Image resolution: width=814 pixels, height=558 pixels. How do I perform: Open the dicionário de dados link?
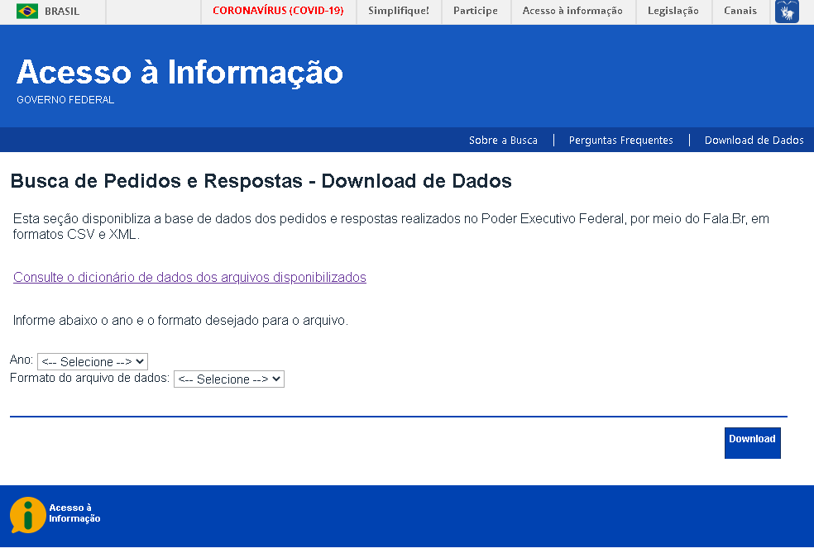point(189,278)
